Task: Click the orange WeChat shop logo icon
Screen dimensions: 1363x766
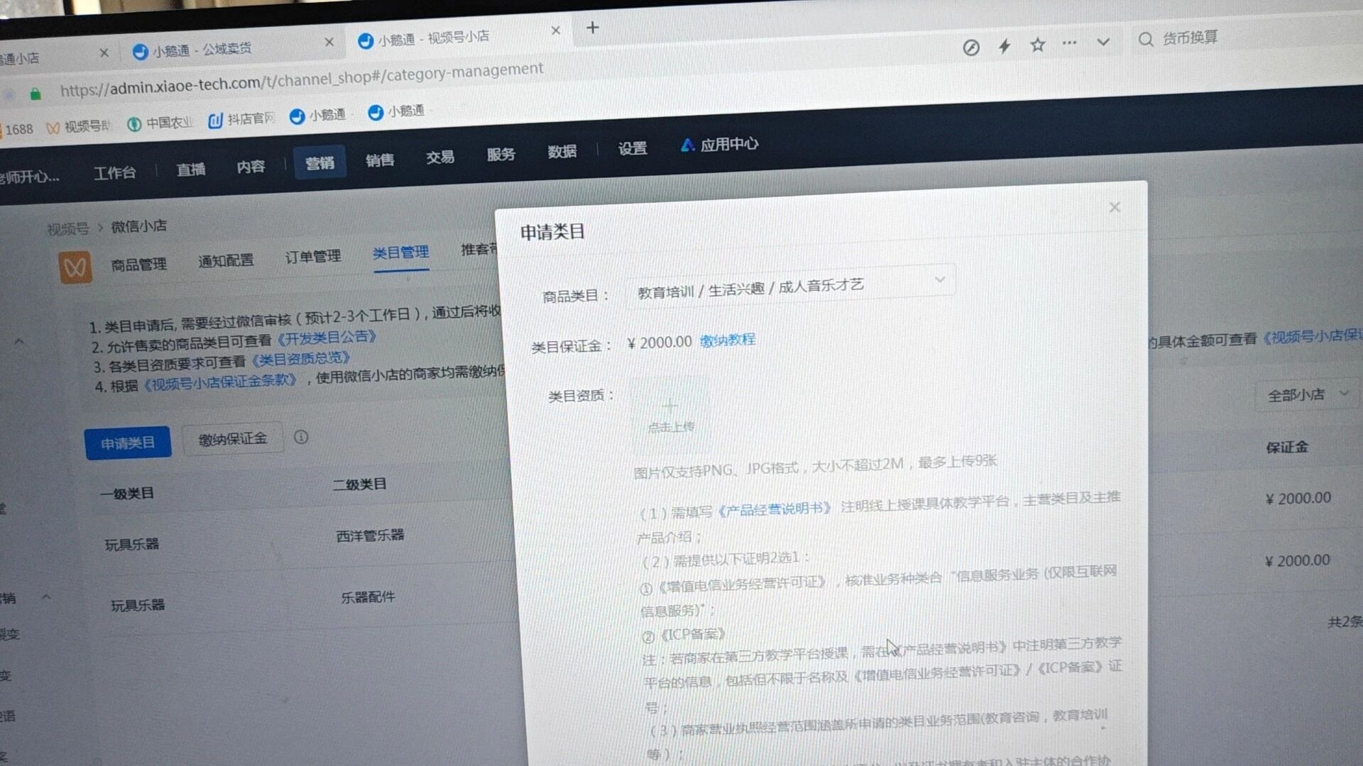Action: pyautogui.click(x=75, y=267)
